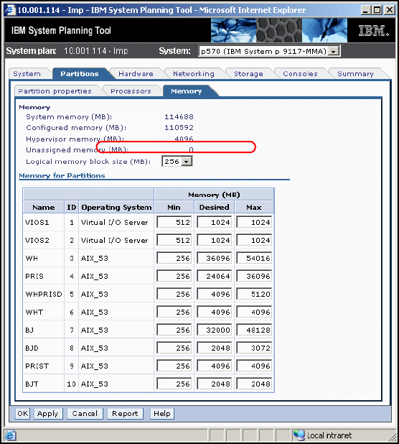Click the Max memory field for PRIS
This screenshot has height=444, width=399.
point(254,276)
